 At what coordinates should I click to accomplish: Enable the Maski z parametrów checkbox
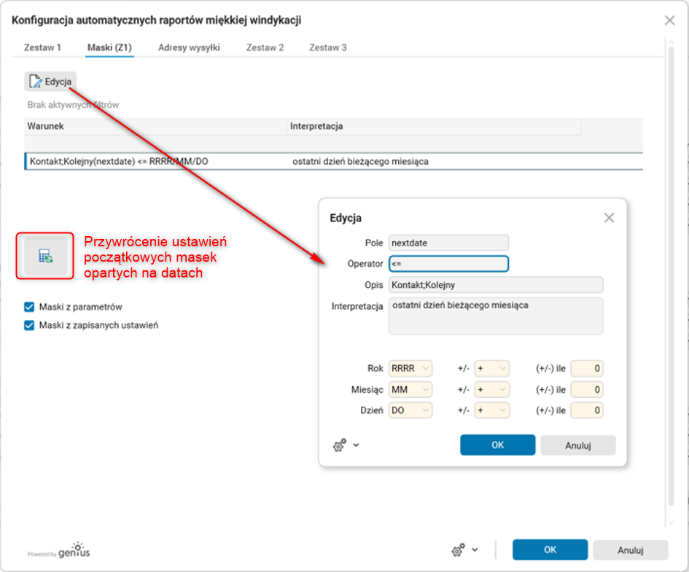coord(29,307)
